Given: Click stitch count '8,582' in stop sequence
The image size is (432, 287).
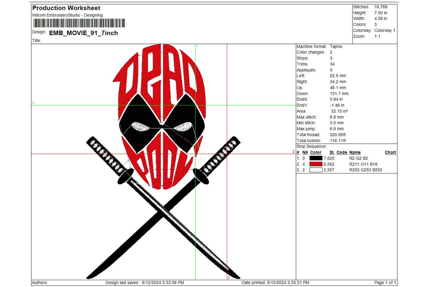Looking at the screenshot, I should (x=329, y=164).
